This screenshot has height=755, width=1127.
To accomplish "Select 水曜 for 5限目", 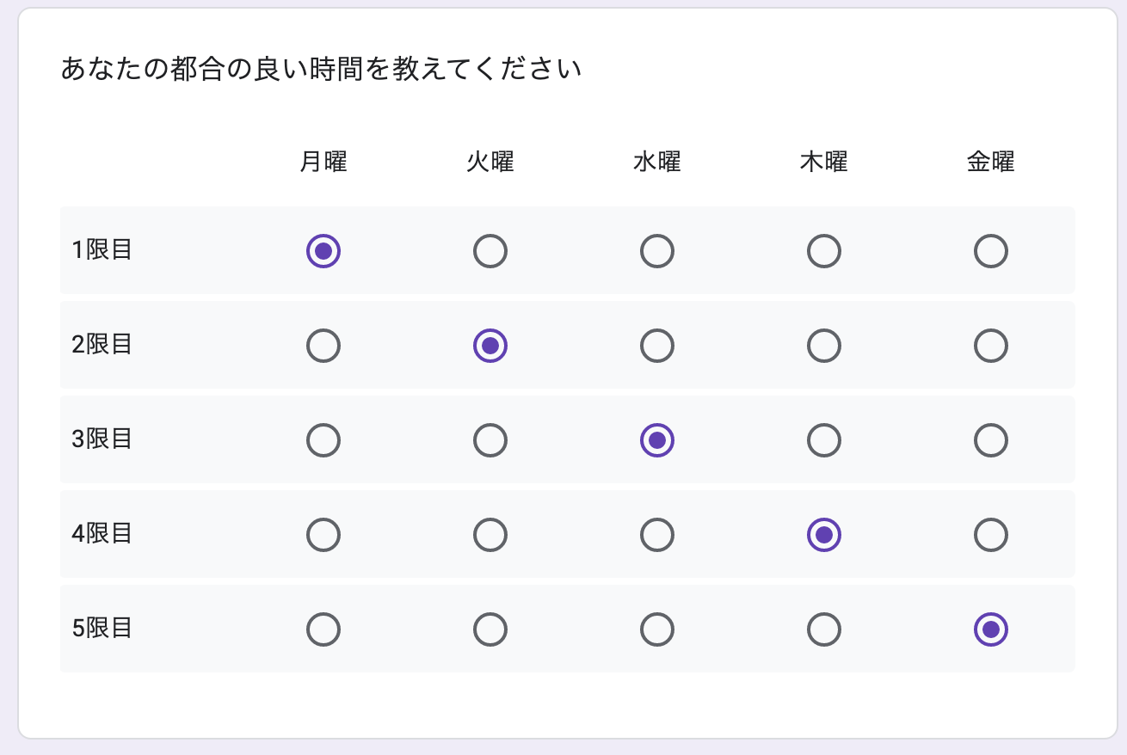I will [x=657, y=629].
